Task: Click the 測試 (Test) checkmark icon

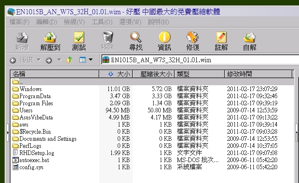Action: [x=79, y=37]
